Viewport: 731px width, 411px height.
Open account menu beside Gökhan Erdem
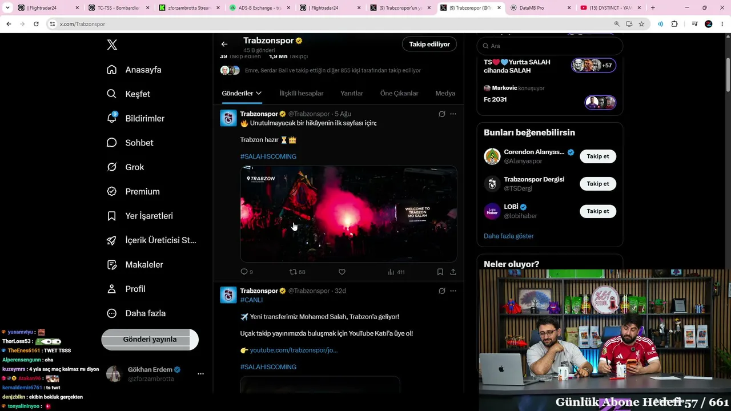point(200,374)
